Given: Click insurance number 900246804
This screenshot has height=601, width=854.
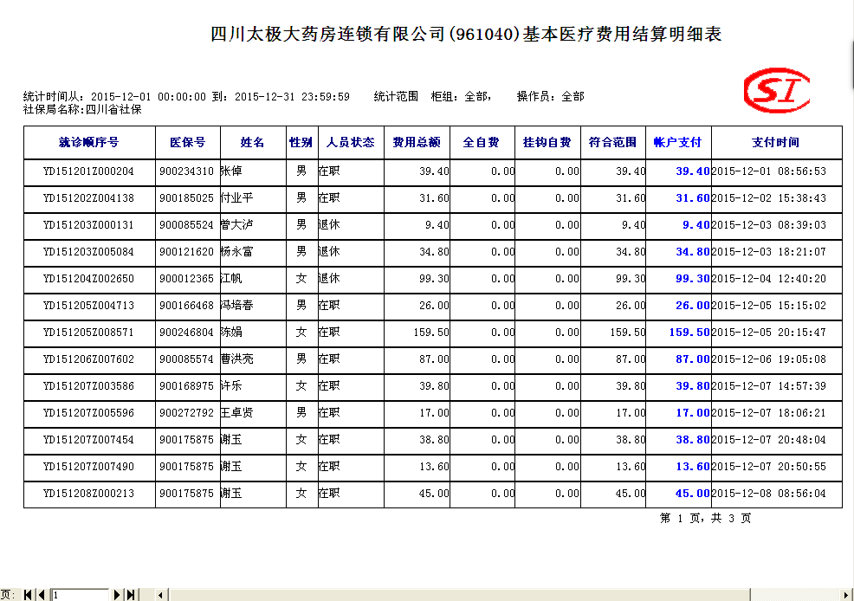Looking at the screenshot, I should [187, 333].
